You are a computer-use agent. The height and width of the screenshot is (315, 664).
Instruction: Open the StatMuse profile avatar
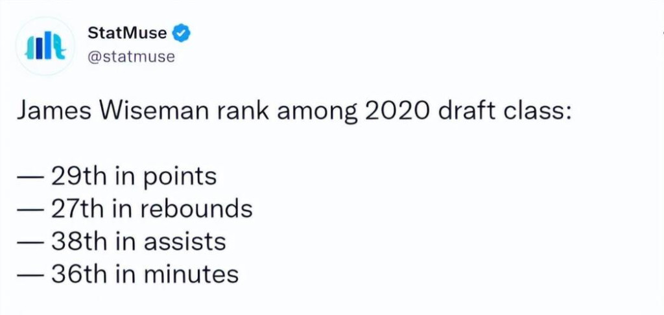point(45,46)
